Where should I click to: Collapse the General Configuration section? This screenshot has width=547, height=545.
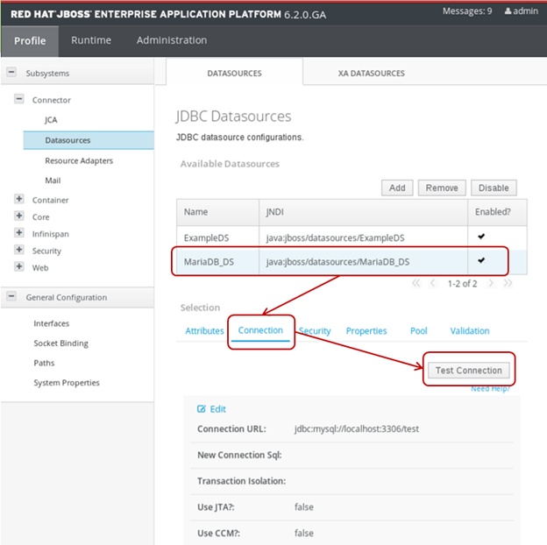(11, 297)
